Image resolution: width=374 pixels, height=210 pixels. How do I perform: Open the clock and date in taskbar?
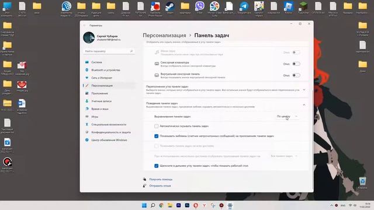pyautogui.click(x=365, y=205)
